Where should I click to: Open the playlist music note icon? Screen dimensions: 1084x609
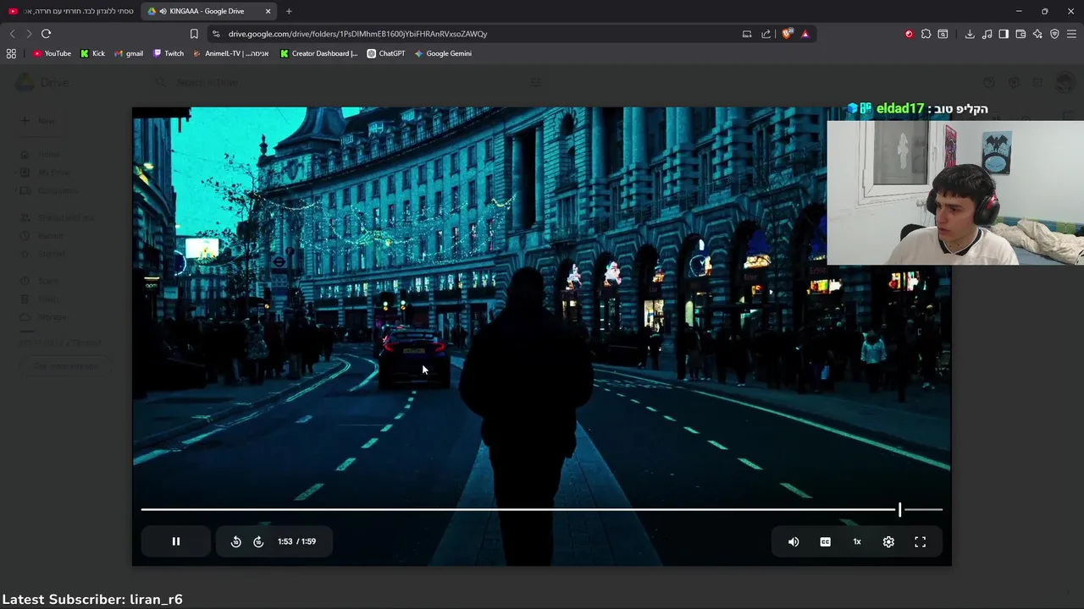click(987, 34)
